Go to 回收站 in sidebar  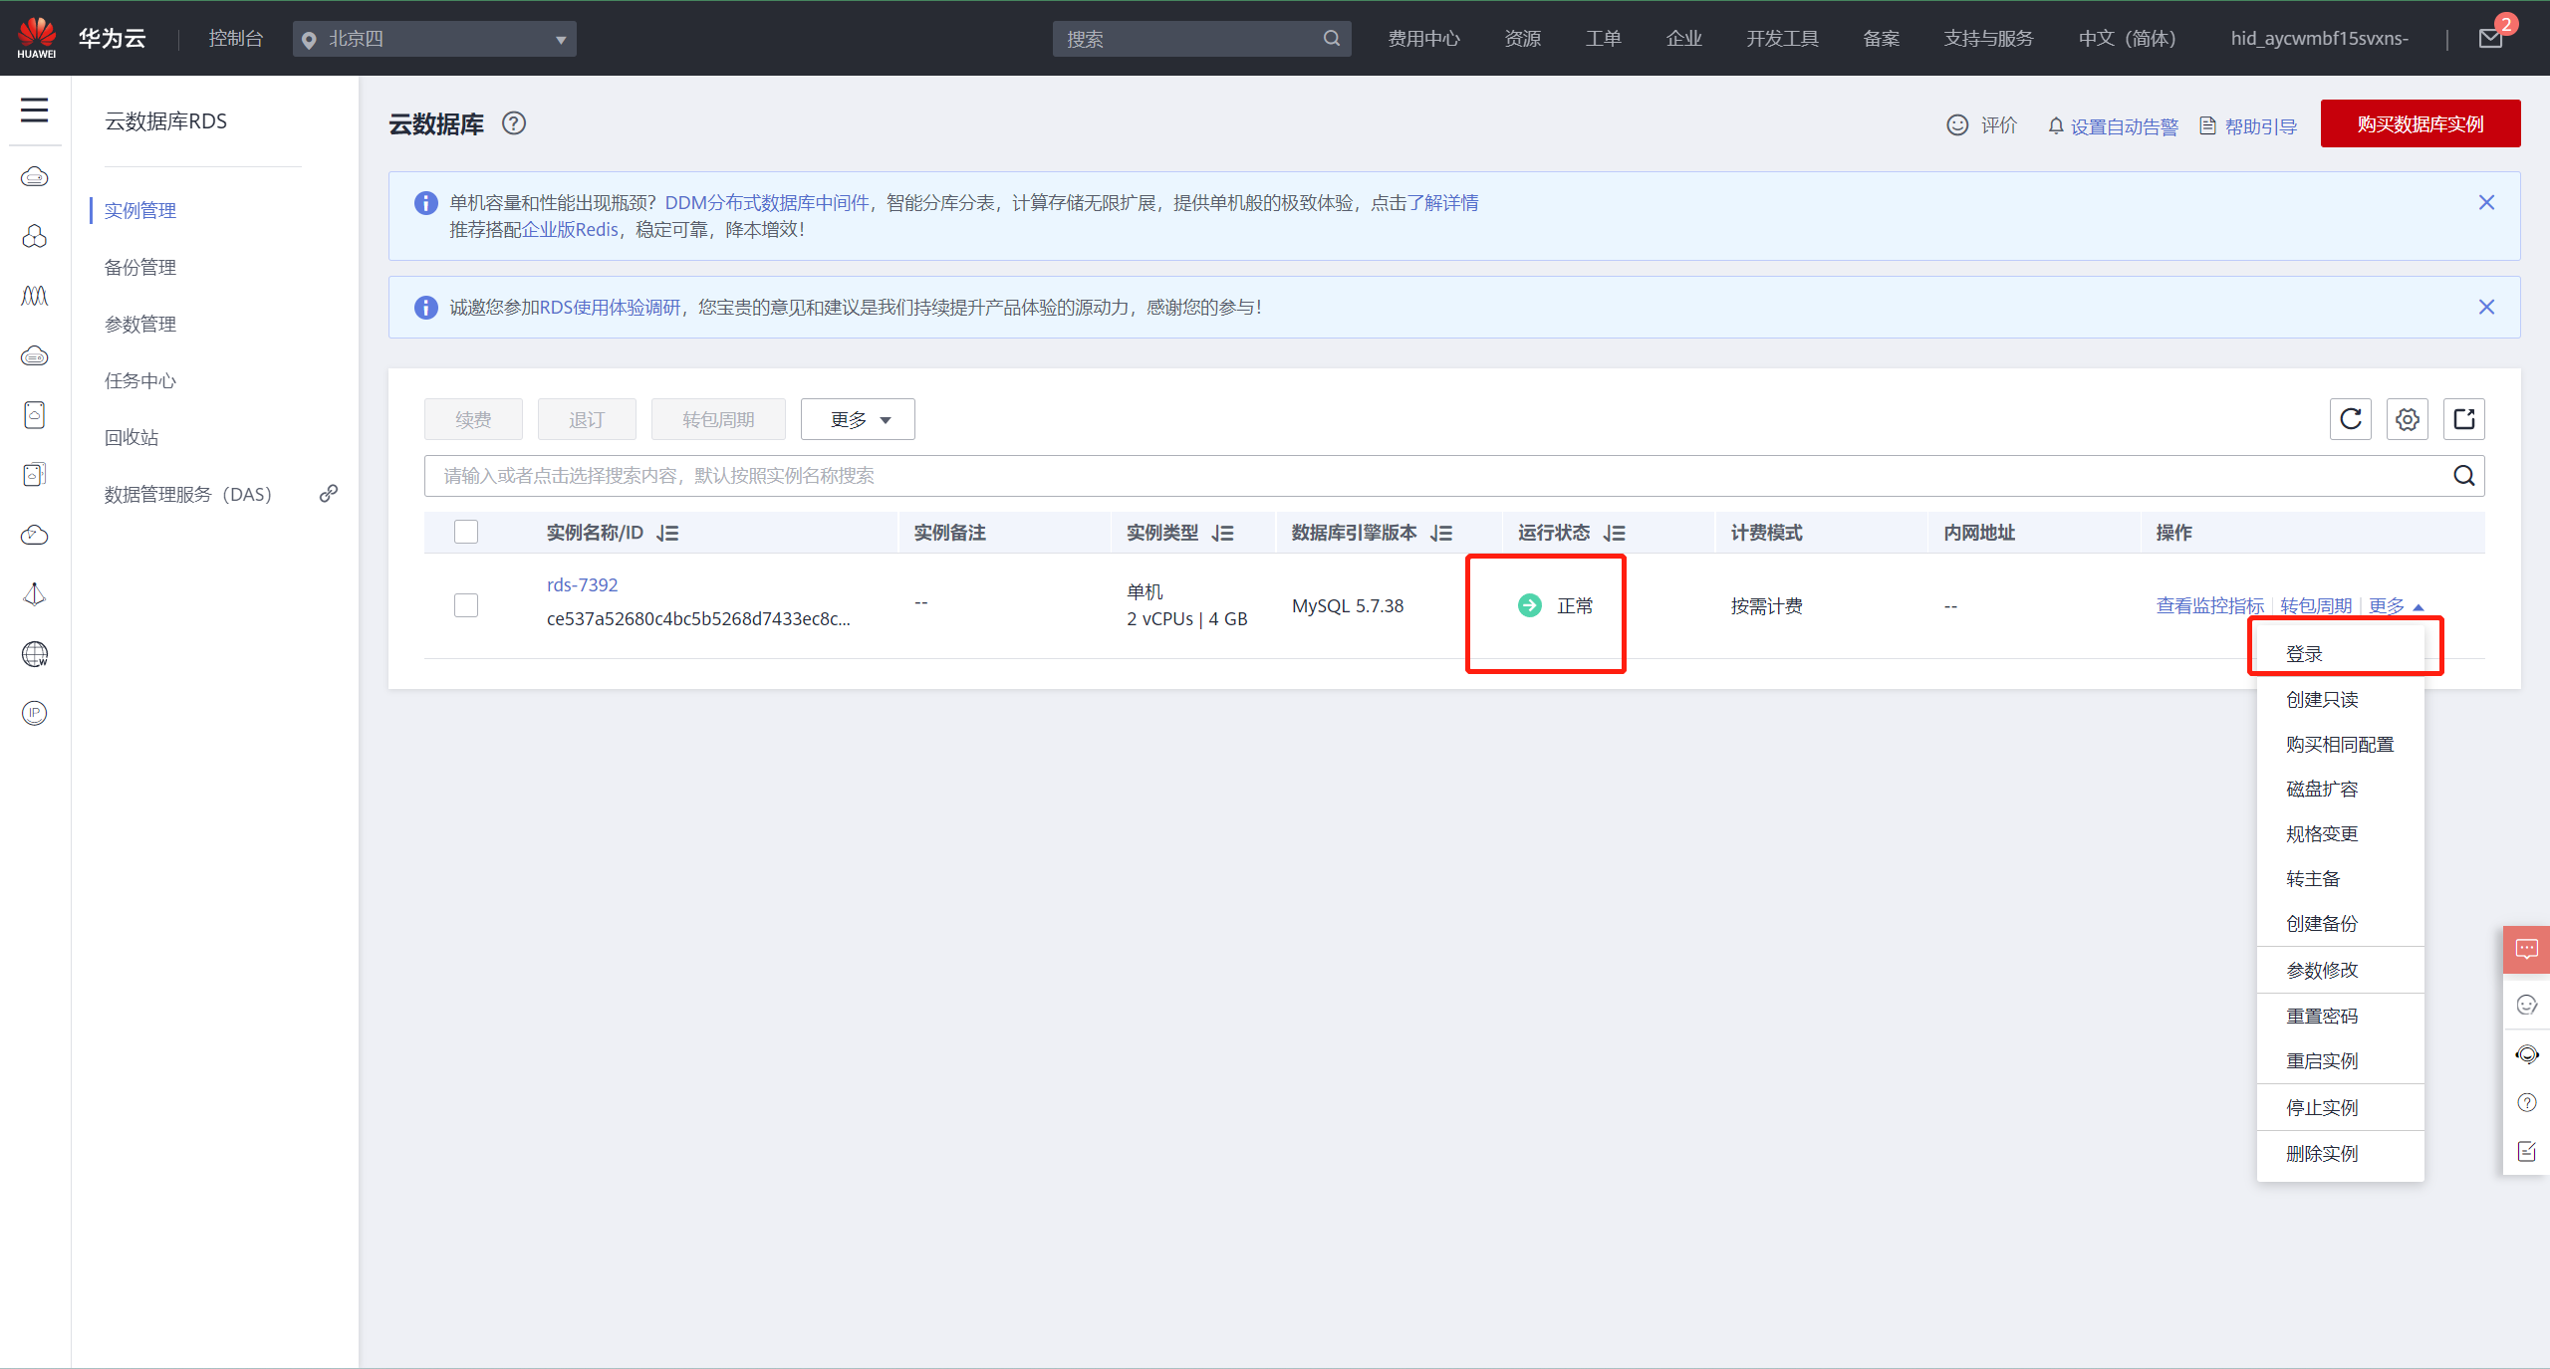tap(131, 437)
